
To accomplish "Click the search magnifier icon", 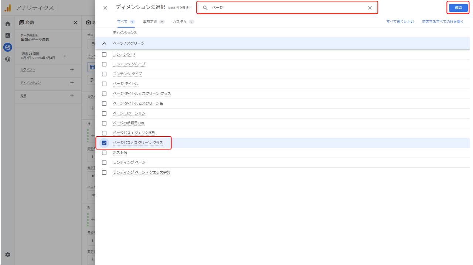I will point(205,8).
